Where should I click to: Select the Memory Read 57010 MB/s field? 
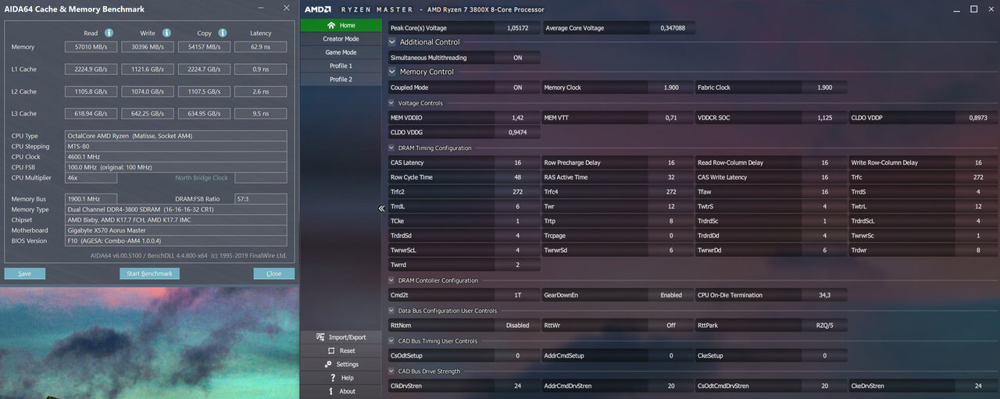(91, 47)
